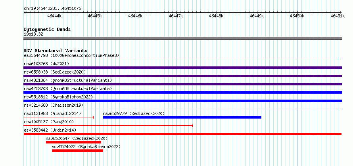Click the nsv5524022 (ByrskaBishop2022) red bar
The image size is (353, 166).
(77, 151)
